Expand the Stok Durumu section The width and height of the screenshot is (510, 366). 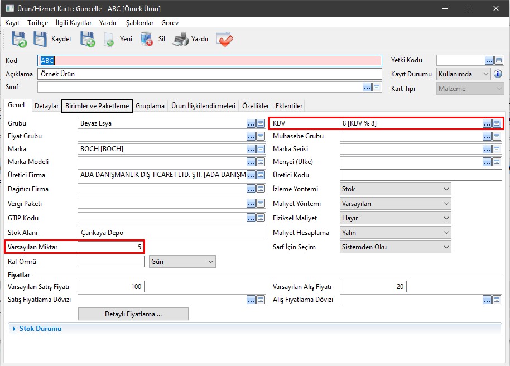click(15, 329)
